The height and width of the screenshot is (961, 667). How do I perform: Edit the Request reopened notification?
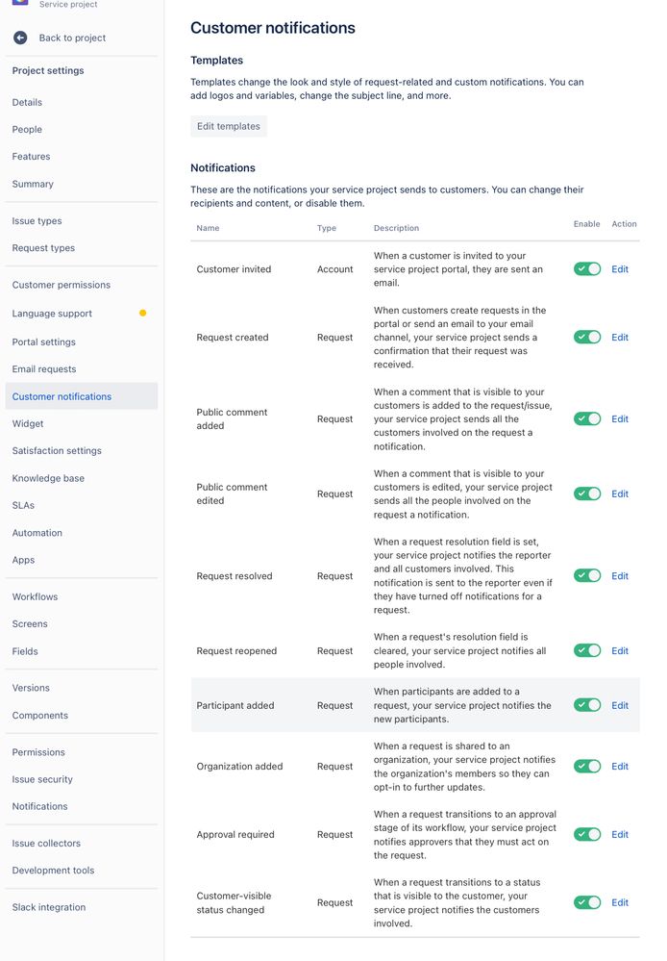click(620, 651)
